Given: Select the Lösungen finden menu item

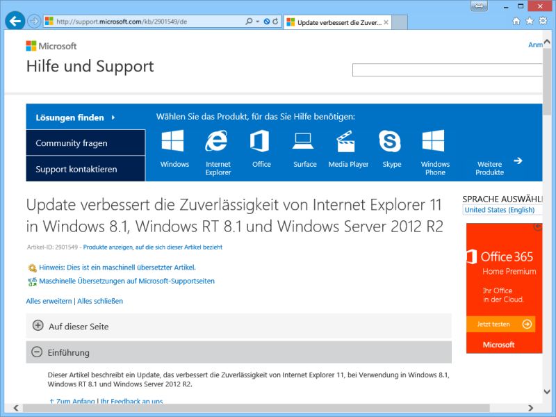Looking at the screenshot, I should click(x=85, y=117).
